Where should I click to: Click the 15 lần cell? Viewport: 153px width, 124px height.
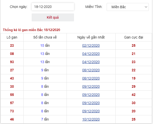45,45
